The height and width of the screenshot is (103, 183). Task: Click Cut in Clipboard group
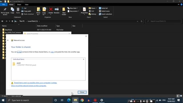click(x=24, y=8)
